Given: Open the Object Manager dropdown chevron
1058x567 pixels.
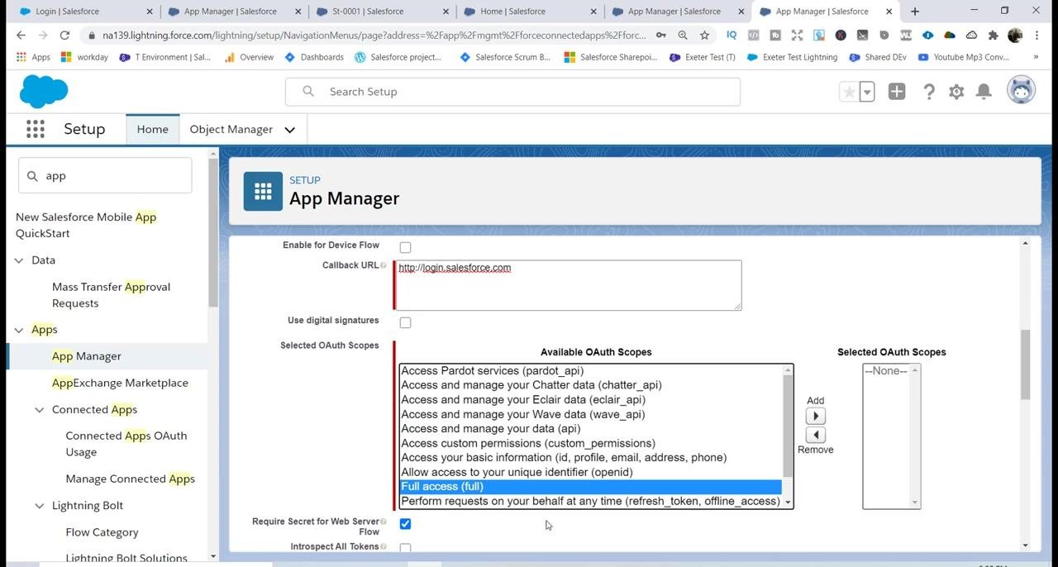Looking at the screenshot, I should coord(289,130).
